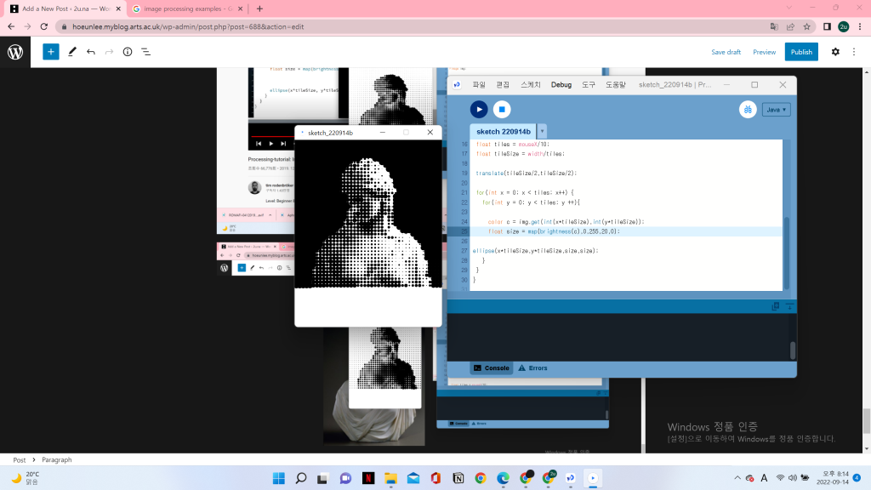This screenshot has height=490, width=871.
Task: Click the blue block inserter plus button
Action: (50, 52)
